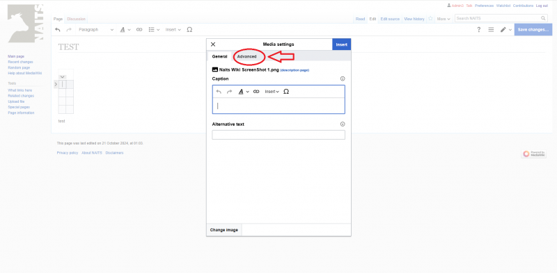Open the Discussion tab
Viewport: 557px width, 273px height.
(x=76, y=19)
